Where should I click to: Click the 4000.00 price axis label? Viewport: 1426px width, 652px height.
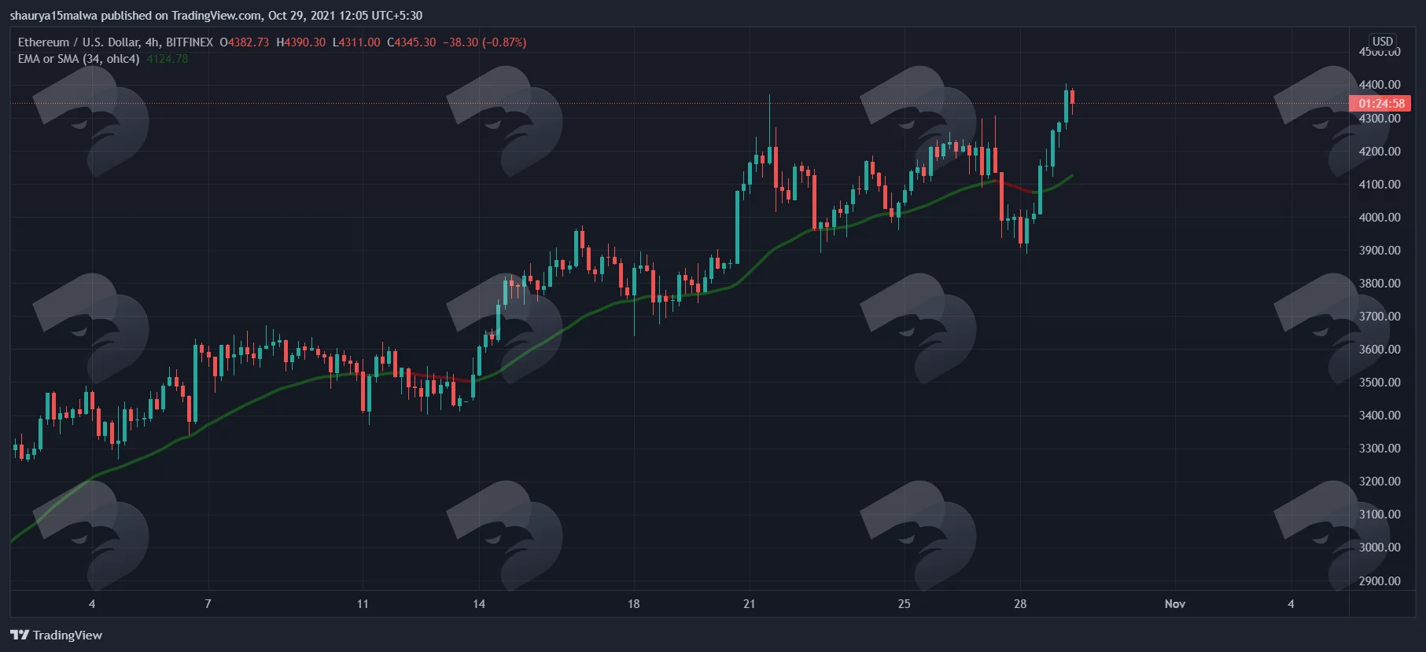click(1380, 218)
